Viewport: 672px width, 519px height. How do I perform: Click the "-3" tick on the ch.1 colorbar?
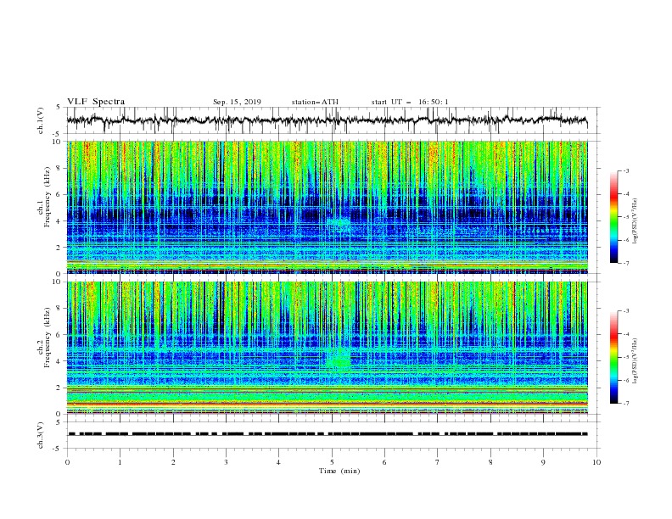click(x=626, y=170)
